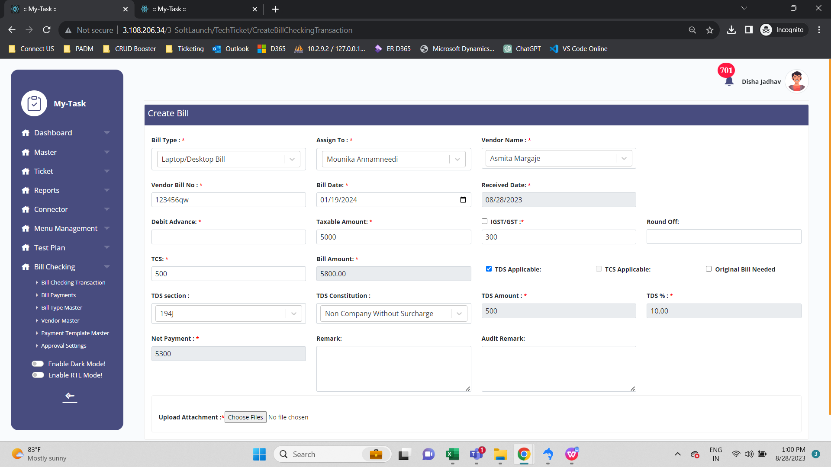
Task: Open a new browser tab
Action: [x=275, y=9]
